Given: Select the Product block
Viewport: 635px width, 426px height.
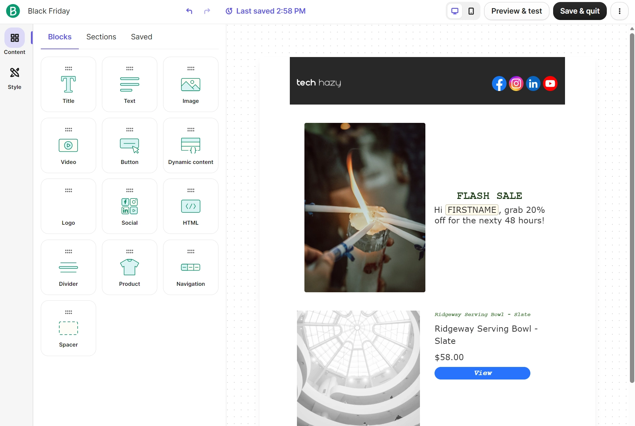Looking at the screenshot, I should tap(129, 267).
